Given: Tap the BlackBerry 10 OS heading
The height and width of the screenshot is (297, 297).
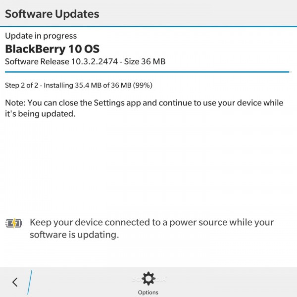Looking at the screenshot, I should 52,49.
